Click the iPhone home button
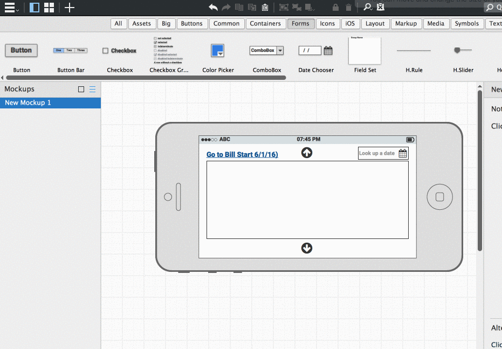The image size is (502, 349). pos(439,197)
